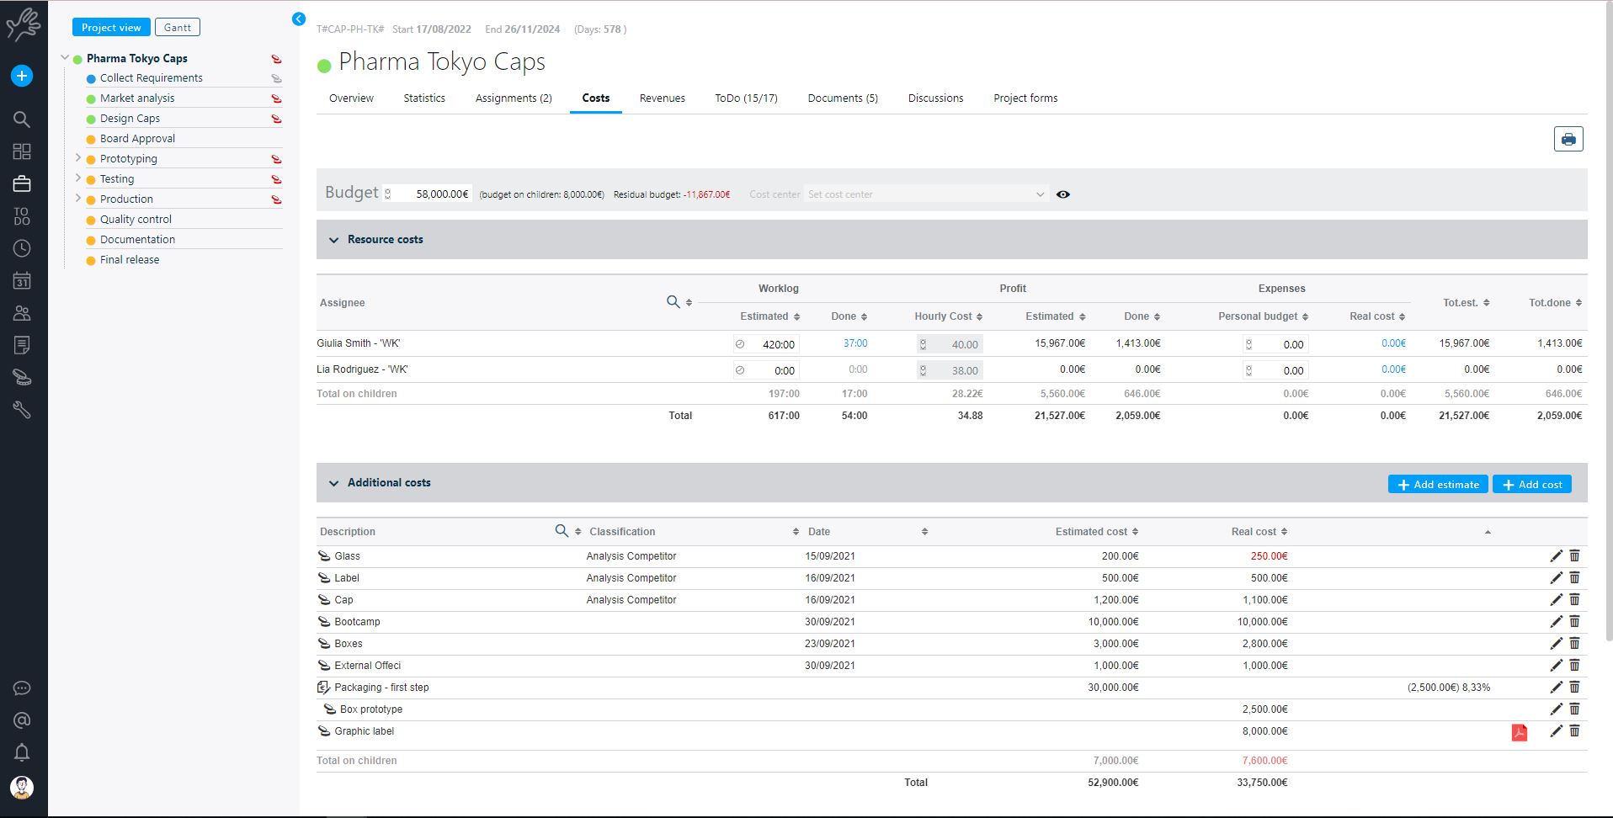Open the notifications bell icon

pyautogui.click(x=22, y=752)
